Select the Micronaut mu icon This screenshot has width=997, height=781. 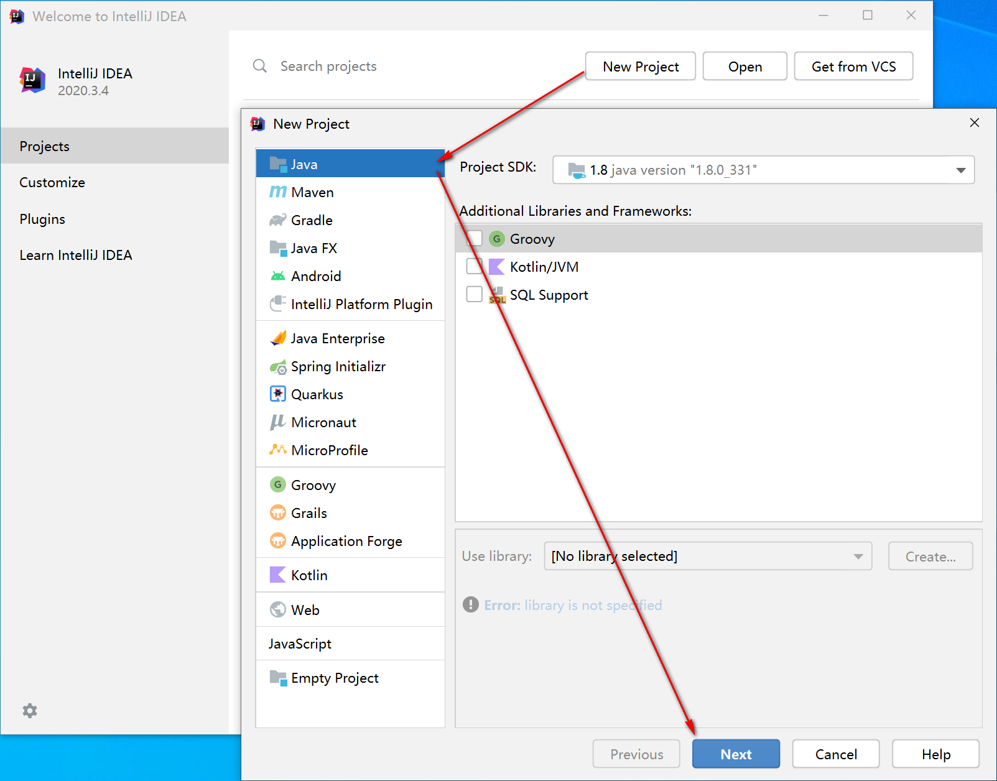click(x=278, y=422)
